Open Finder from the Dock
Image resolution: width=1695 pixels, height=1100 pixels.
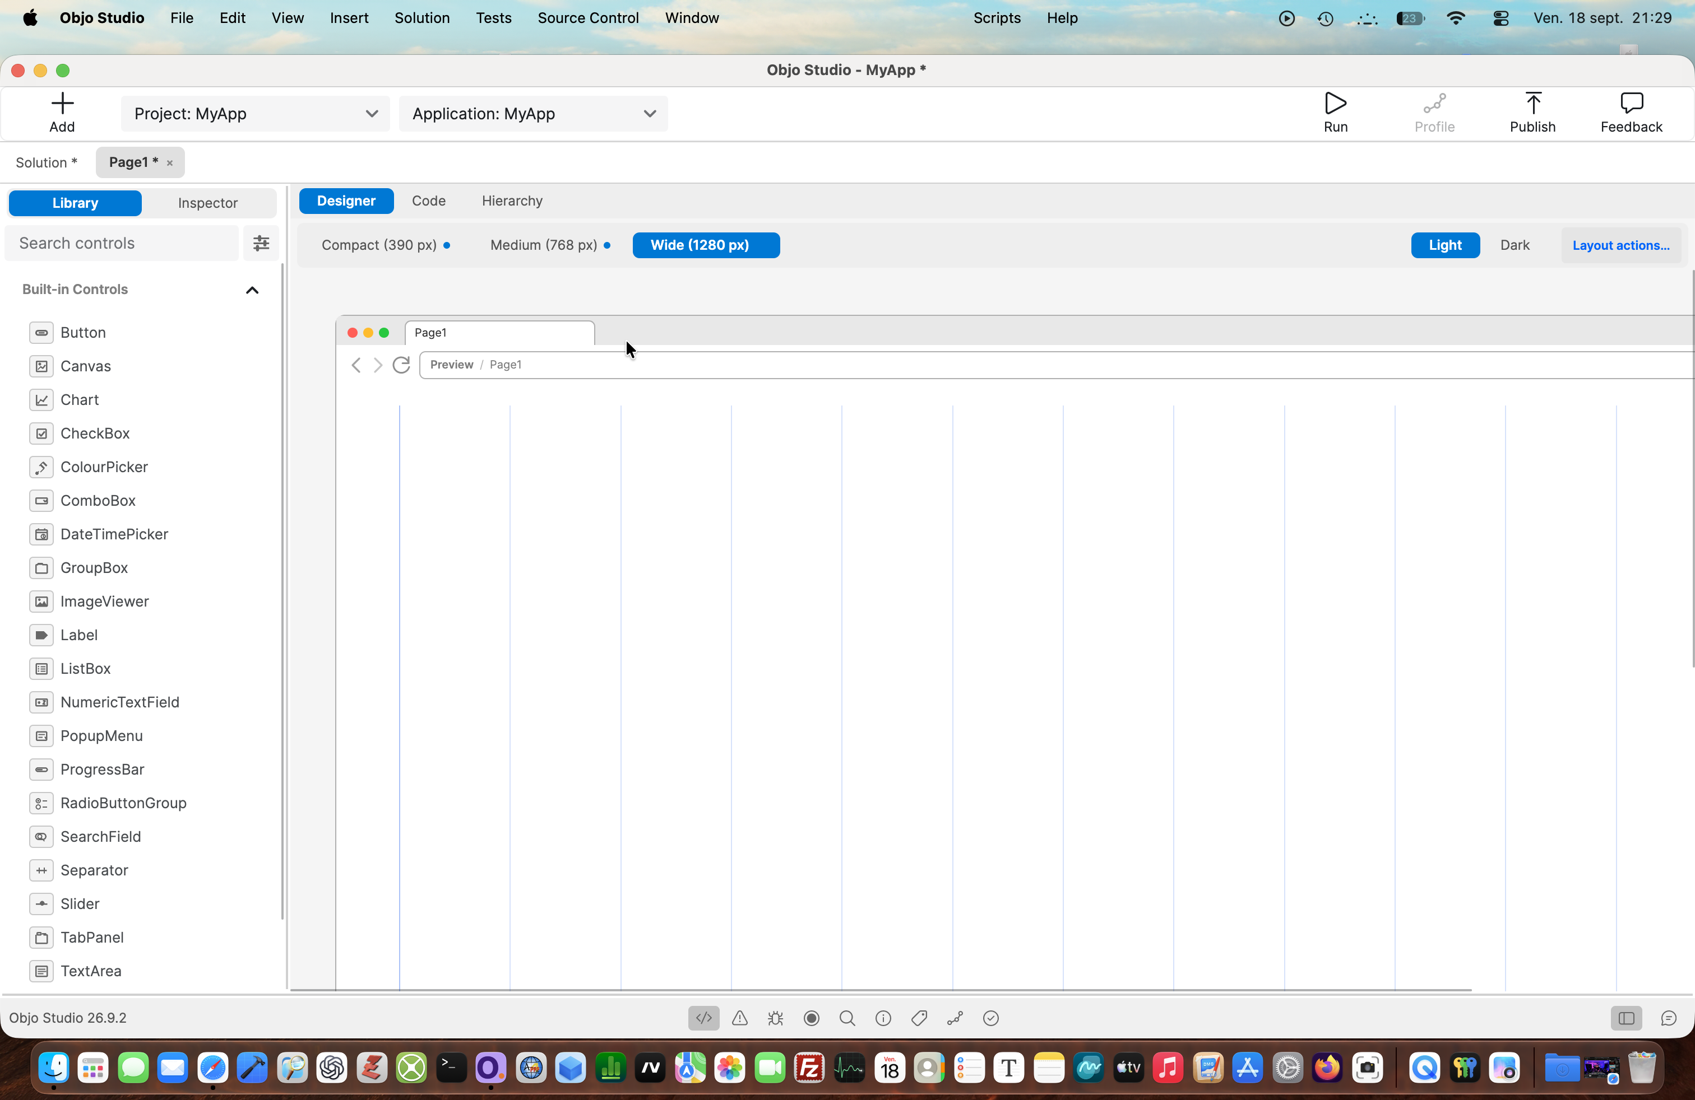(x=54, y=1068)
